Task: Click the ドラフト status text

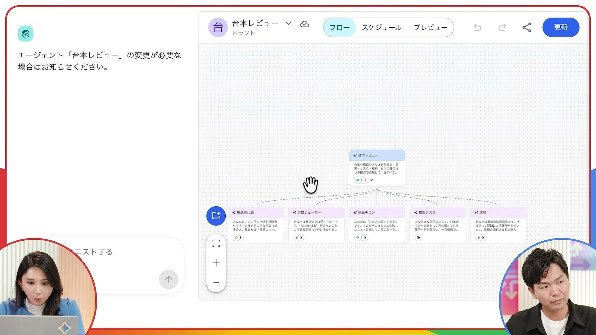Action: [244, 33]
